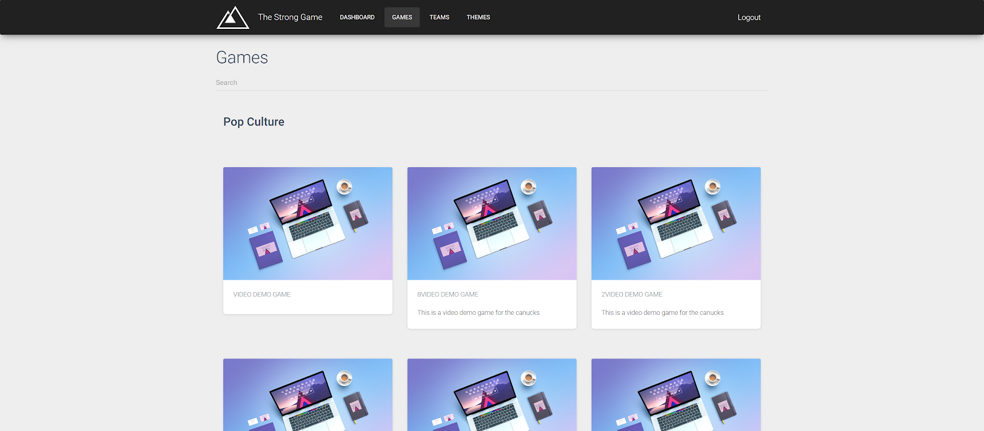Click the Logout link
Image resolution: width=984 pixels, height=431 pixels.
pyautogui.click(x=748, y=17)
